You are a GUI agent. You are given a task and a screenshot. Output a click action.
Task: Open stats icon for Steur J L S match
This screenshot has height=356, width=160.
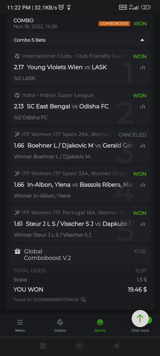[143, 224]
